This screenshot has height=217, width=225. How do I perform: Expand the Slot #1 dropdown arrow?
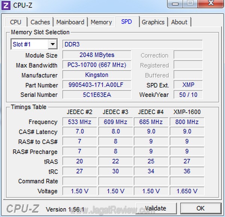pyautogui.click(x=52, y=44)
